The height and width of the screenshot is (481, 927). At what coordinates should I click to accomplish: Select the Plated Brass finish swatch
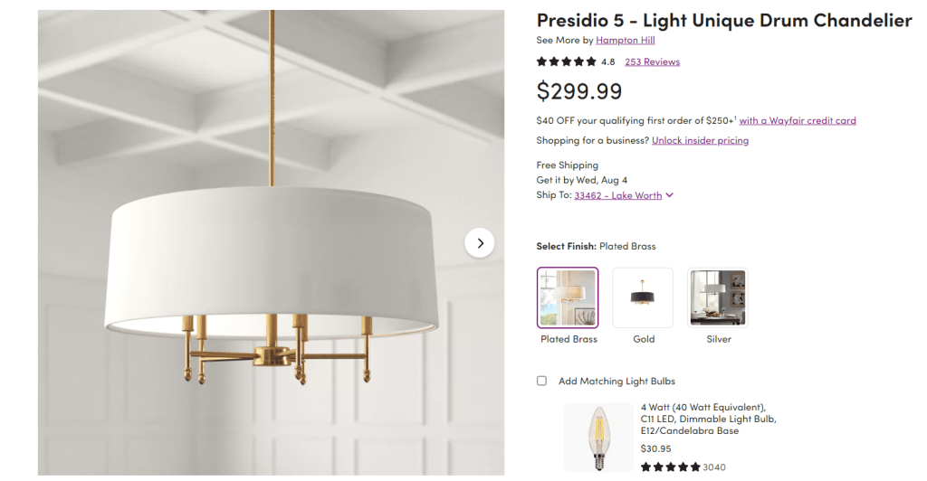(568, 297)
